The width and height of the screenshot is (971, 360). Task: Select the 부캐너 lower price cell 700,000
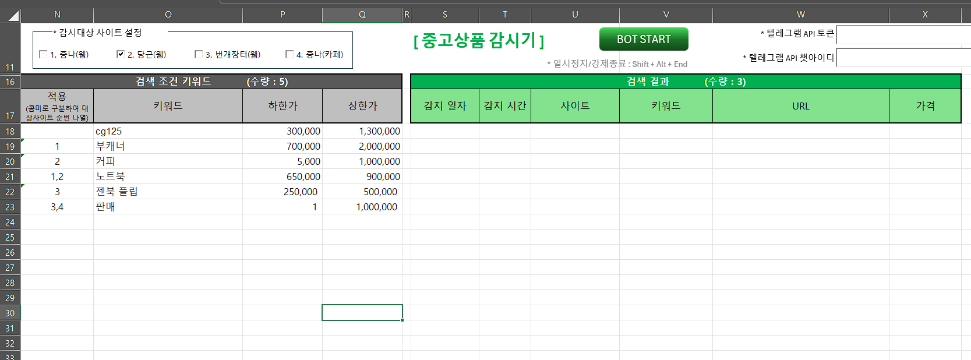click(x=283, y=146)
